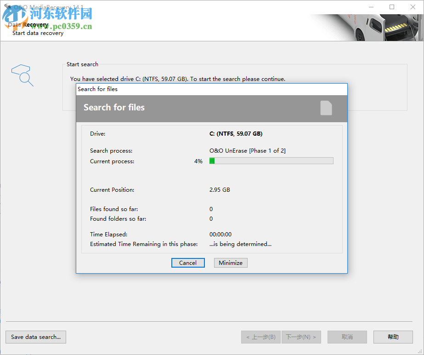
Task: Go back with 上一步(B) button
Action: point(261,337)
